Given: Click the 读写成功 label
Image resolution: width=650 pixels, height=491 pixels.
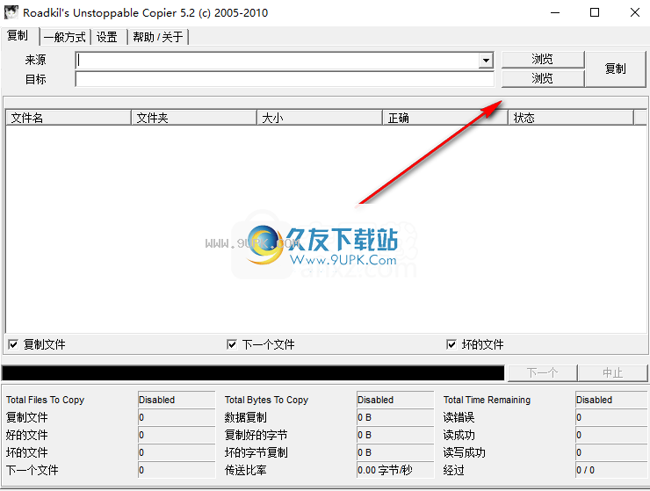Looking at the screenshot, I should [x=465, y=452].
